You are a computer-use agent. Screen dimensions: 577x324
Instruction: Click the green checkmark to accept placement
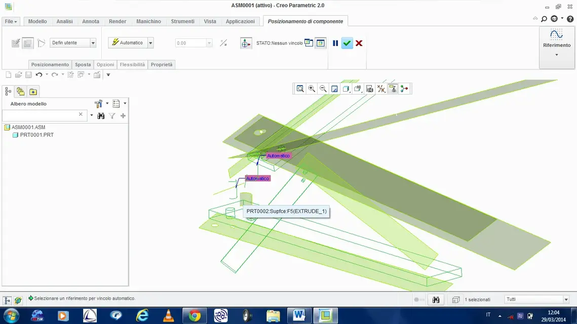347,43
